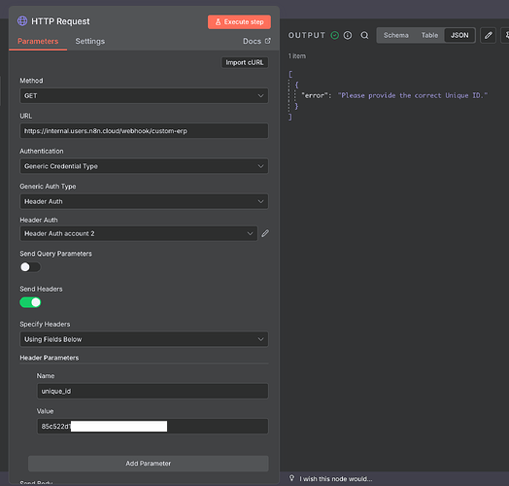Edit output with the pencil icon
Image resolution: width=509 pixels, height=486 pixels.
489,35
